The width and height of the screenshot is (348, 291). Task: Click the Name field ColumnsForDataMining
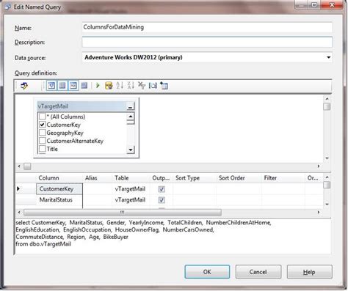pos(207,27)
